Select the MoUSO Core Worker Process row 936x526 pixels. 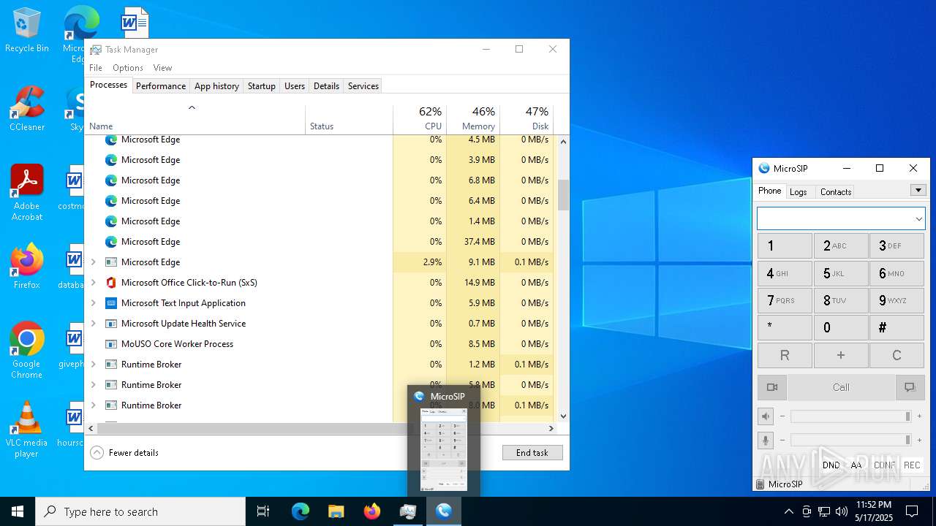coord(320,344)
